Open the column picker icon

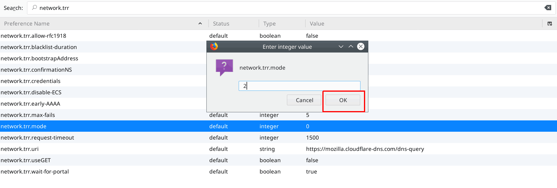550,24
